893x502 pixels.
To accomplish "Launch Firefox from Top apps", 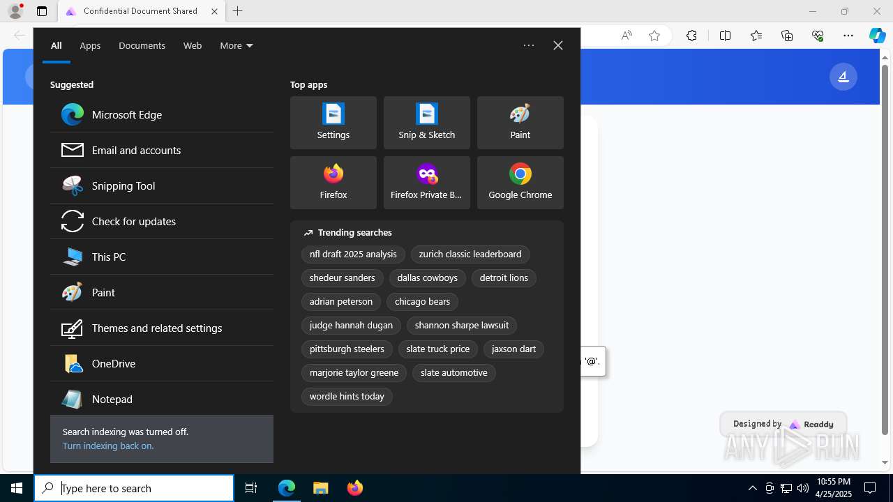I will click(x=333, y=183).
